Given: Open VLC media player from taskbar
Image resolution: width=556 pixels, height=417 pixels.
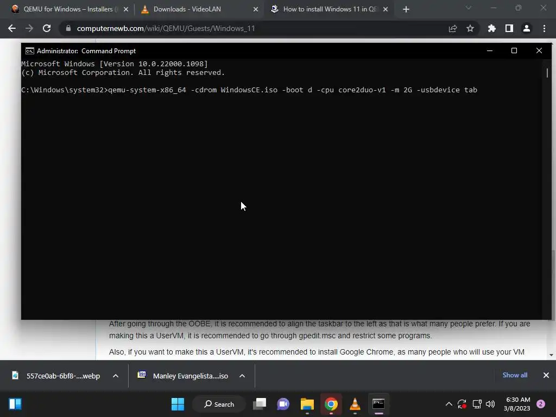Looking at the screenshot, I should pyautogui.click(x=355, y=404).
